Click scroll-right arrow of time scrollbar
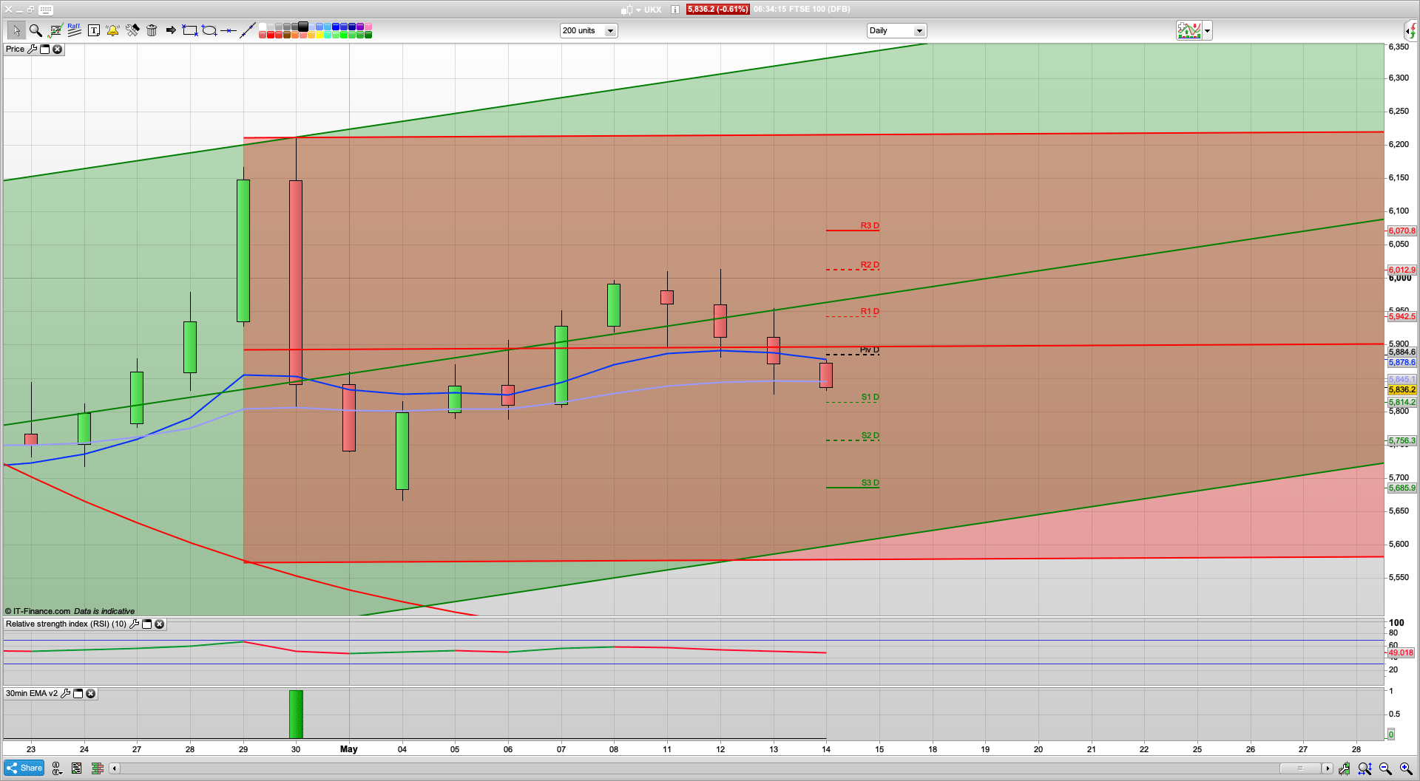Screen dimensions: 1420x781 (1328, 768)
